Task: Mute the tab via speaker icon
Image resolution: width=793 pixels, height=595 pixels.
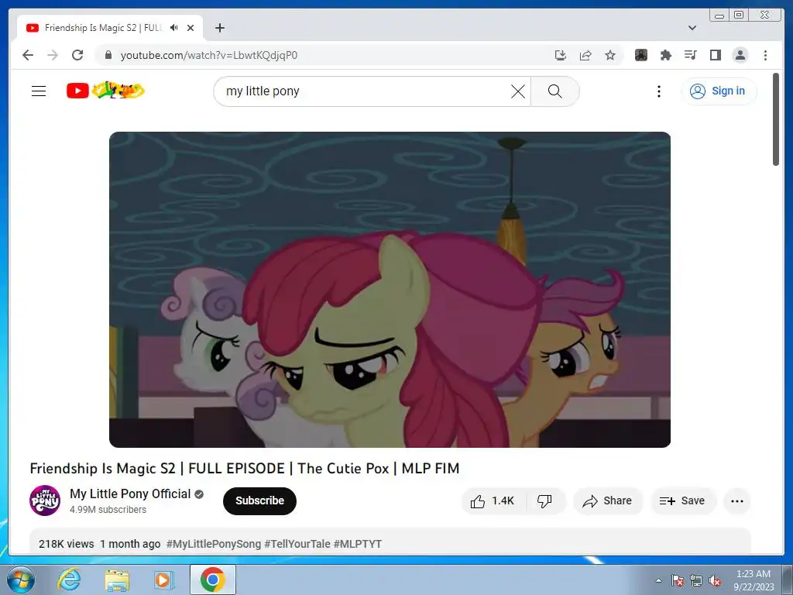Action: click(174, 28)
